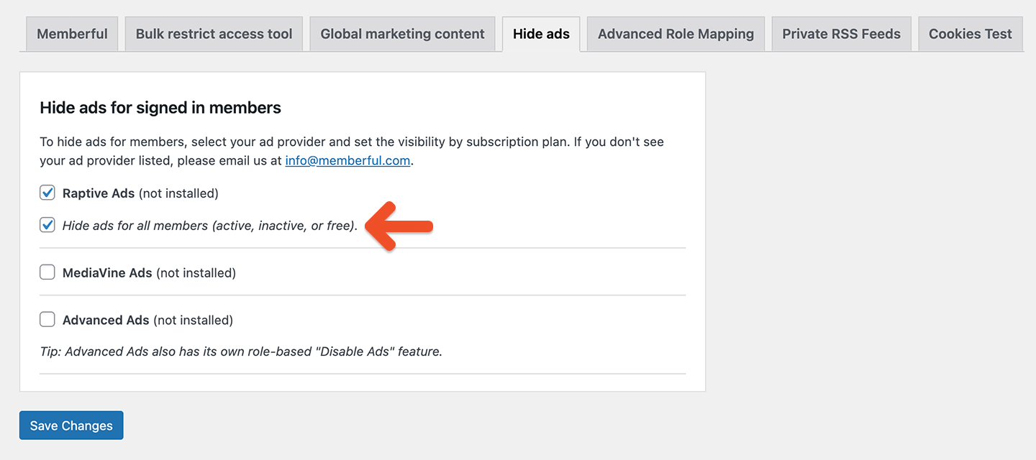
Task: Click the info@memberful.com email link
Action: (x=347, y=160)
